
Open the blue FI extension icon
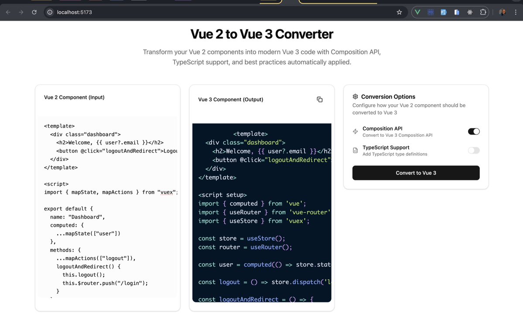point(443,12)
